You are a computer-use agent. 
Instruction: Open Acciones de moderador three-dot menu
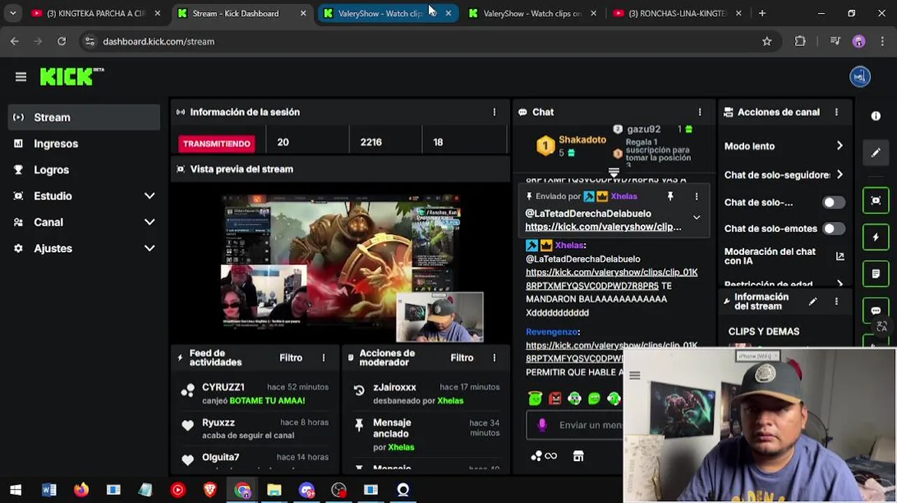(x=495, y=358)
